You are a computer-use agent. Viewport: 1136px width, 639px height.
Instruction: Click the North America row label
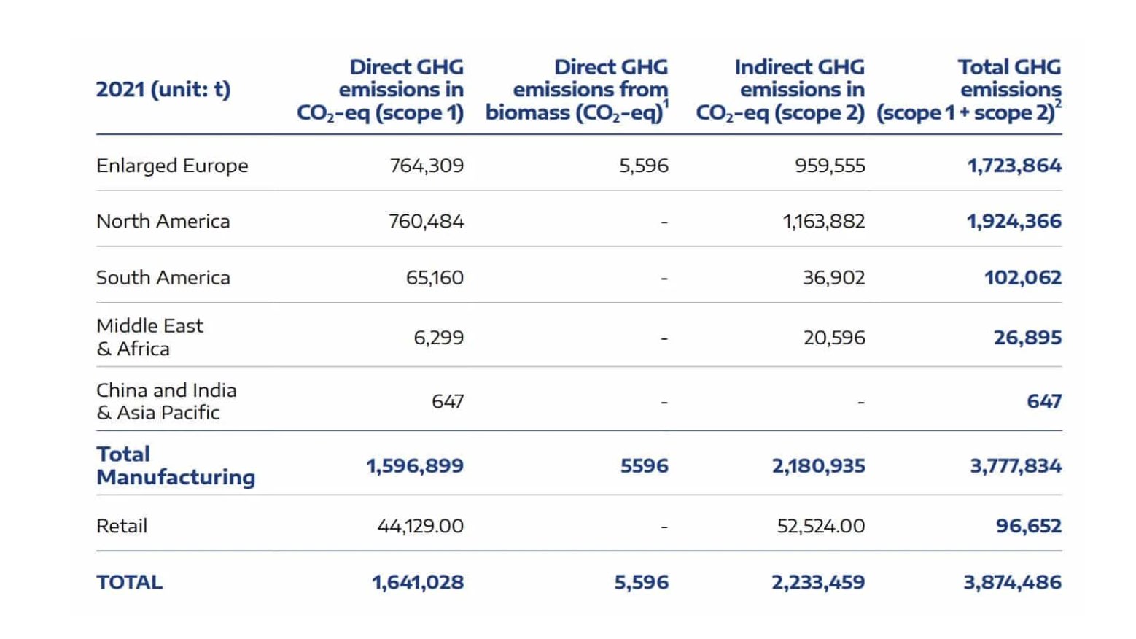pos(163,221)
